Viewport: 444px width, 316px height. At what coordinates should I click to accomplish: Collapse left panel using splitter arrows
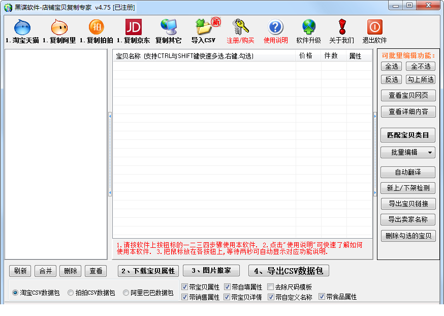(x=110, y=154)
